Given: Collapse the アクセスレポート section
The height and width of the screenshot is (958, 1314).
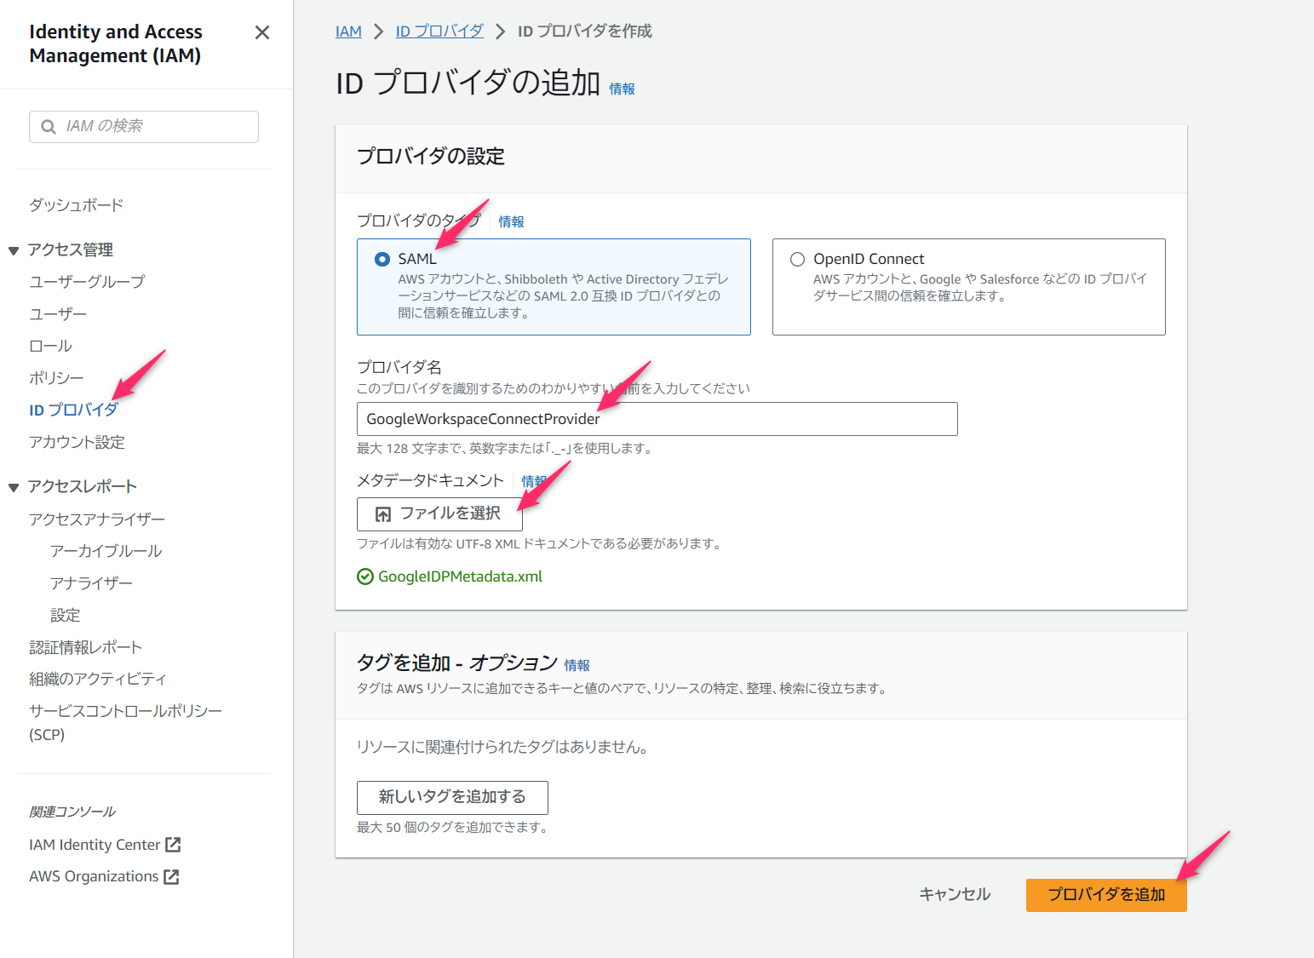Looking at the screenshot, I should [x=14, y=487].
